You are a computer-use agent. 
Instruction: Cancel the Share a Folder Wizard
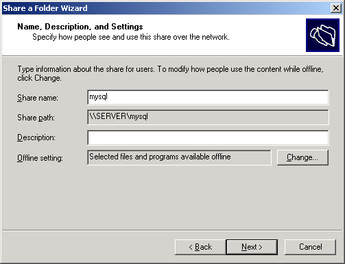click(310, 247)
